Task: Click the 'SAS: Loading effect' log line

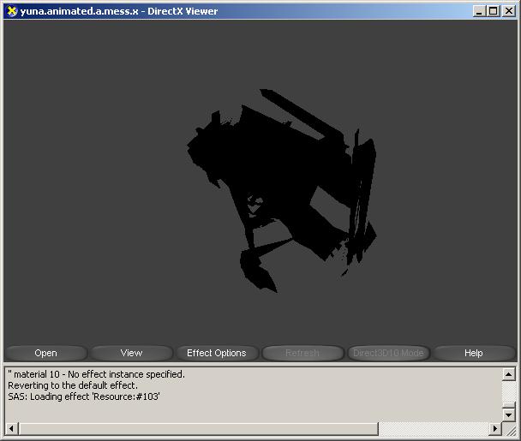Action: pyautogui.click(x=84, y=396)
